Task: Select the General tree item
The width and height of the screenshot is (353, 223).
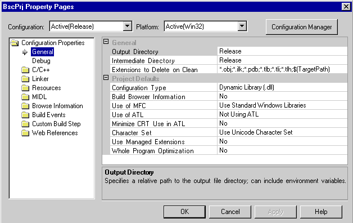Action: (x=43, y=52)
